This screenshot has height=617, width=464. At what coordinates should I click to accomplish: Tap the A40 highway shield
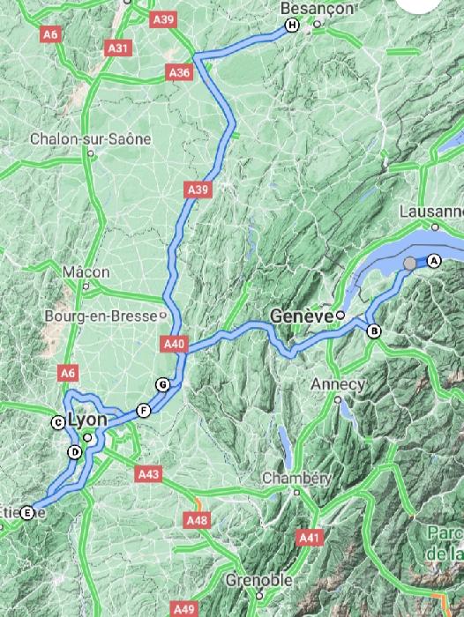(x=174, y=344)
